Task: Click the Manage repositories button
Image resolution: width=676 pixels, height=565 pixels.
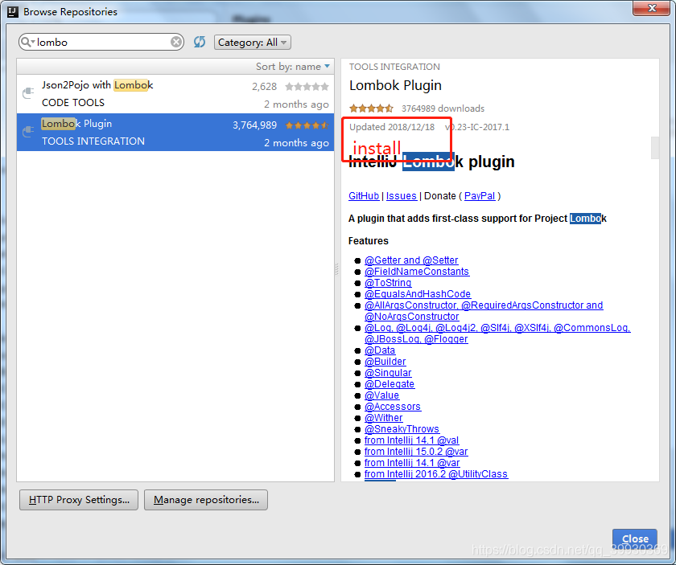Action: pos(206,500)
